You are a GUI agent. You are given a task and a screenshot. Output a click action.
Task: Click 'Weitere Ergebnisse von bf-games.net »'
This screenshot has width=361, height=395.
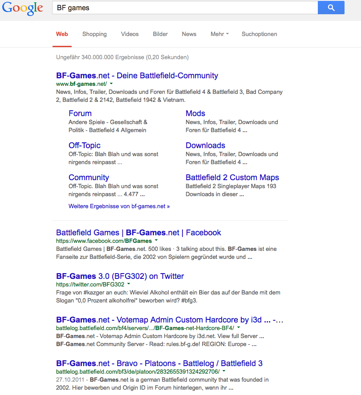(x=119, y=206)
